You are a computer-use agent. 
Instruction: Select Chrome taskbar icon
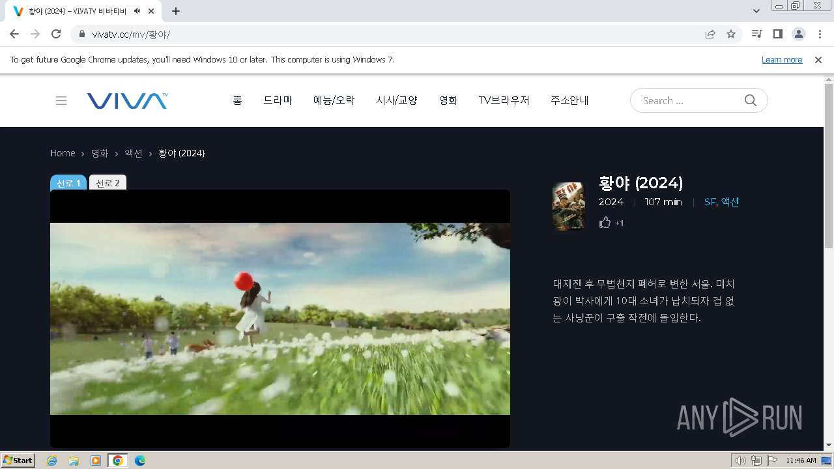click(118, 461)
